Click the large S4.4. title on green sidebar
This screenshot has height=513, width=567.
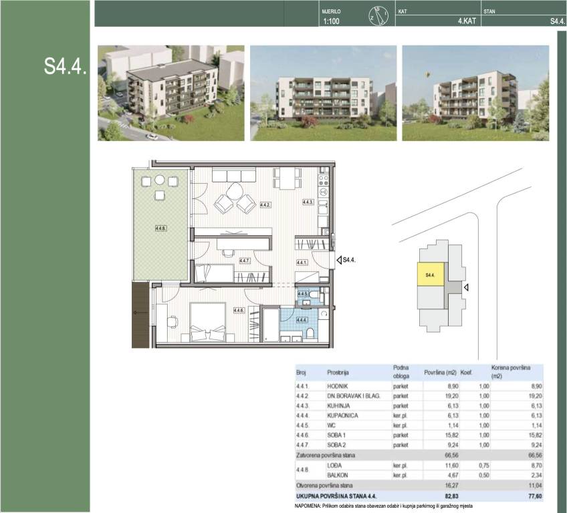pos(66,65)
